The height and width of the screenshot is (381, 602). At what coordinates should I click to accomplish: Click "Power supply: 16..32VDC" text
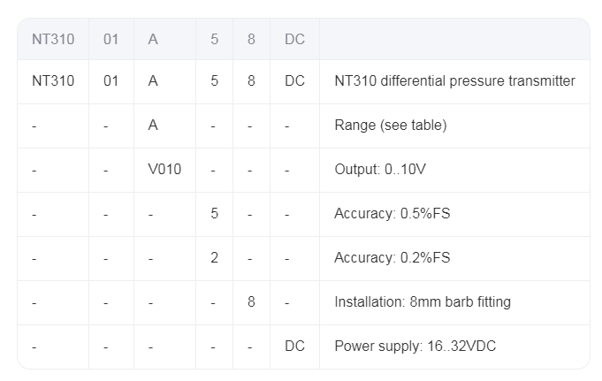(415, 347)
